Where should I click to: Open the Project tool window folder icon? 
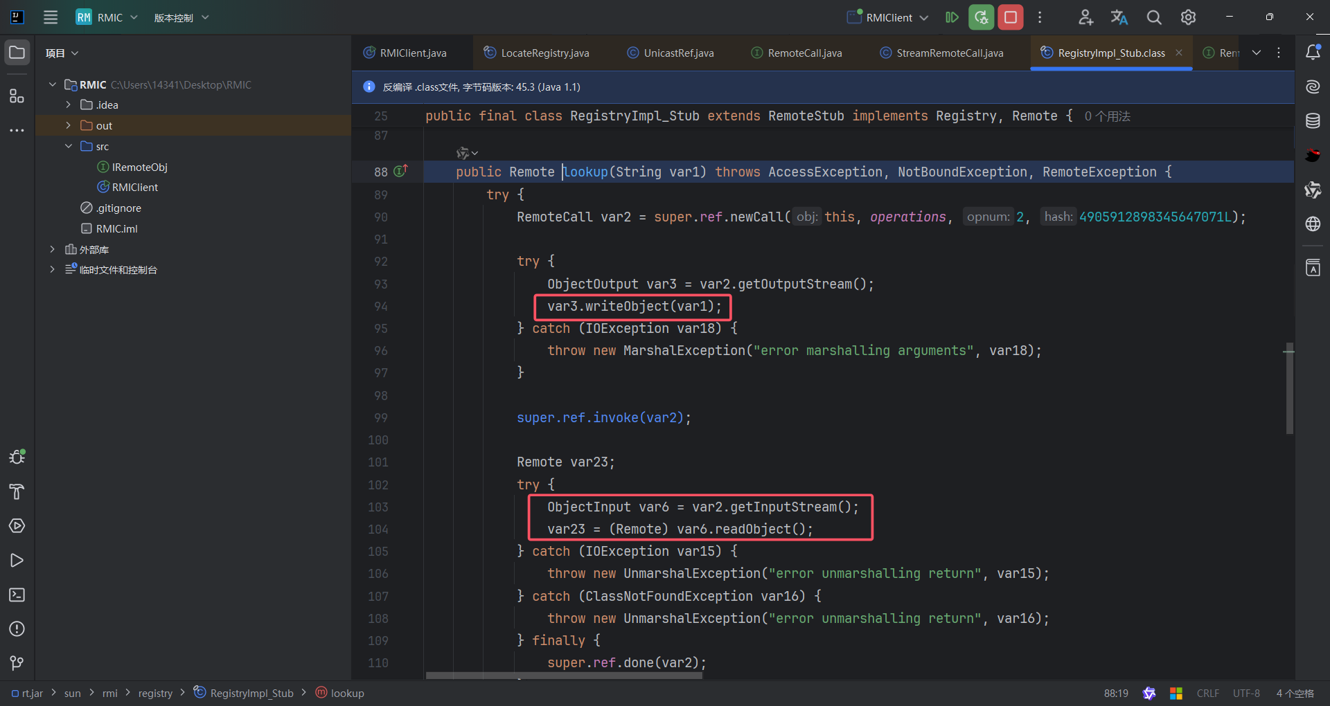click(17, 53)
